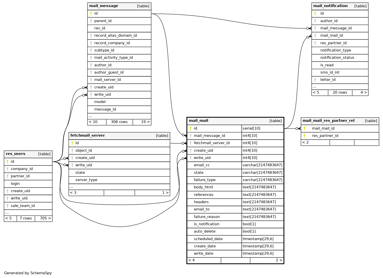Click the 705 > children count in res_users

click(45, 218)
